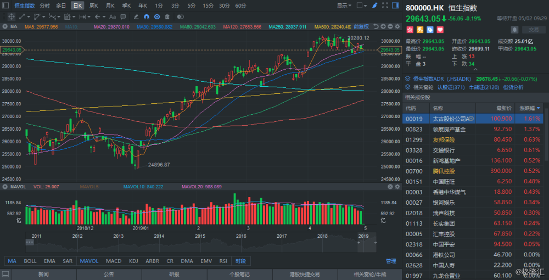This screenshot has height=280, width=549.
Task: Select the move/pan crosshair tool
Action: pyautogui.click(x=11, y=16)
